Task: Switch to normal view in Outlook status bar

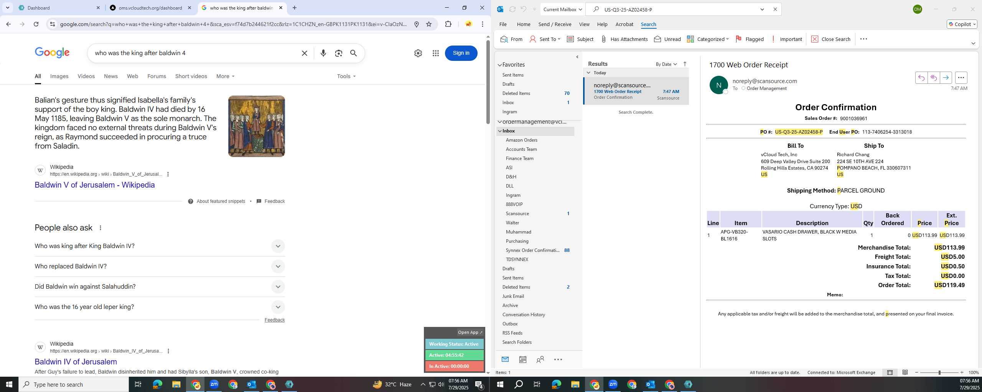Action: (890, 372)
